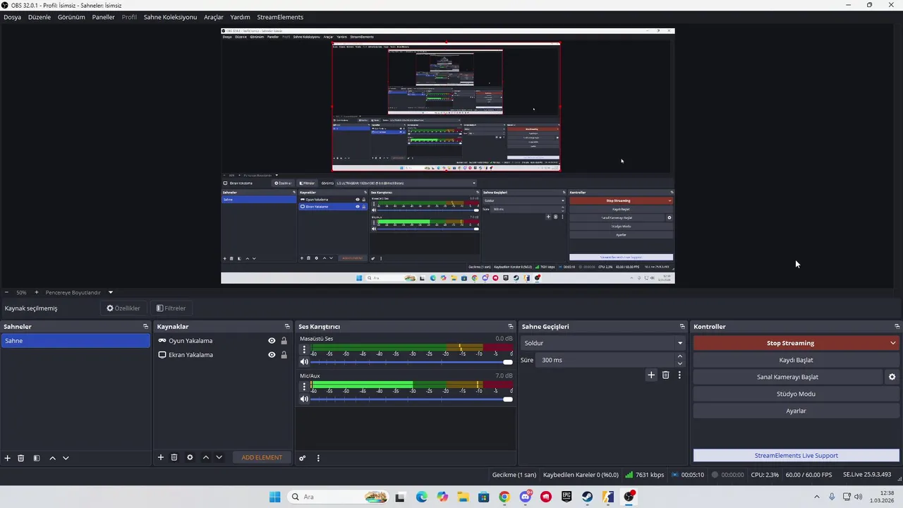Open the StreamElements menu

(280, 17)
